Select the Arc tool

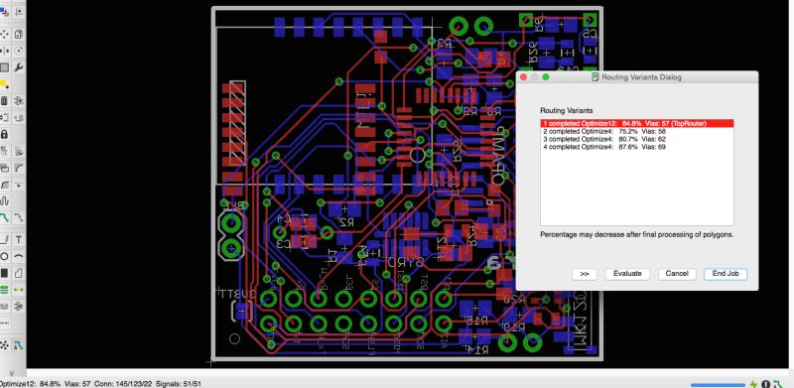tap(19, 256)
